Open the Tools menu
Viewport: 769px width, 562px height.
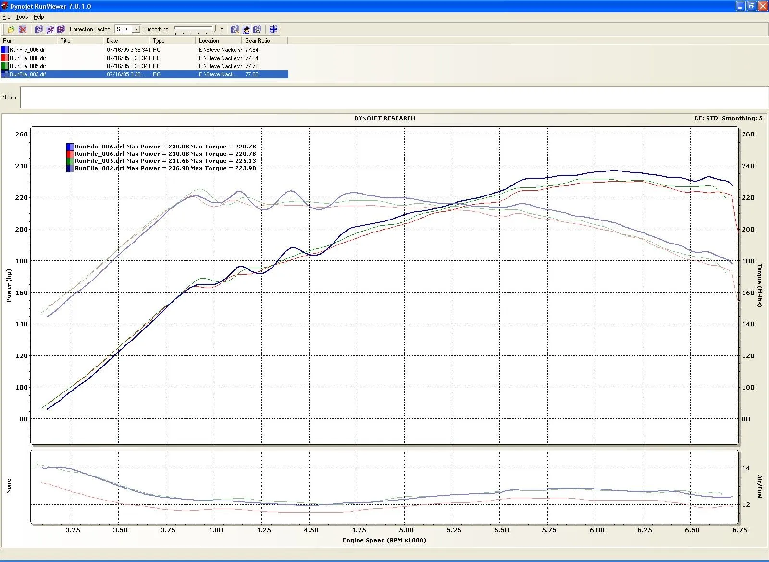coord(22,16)
